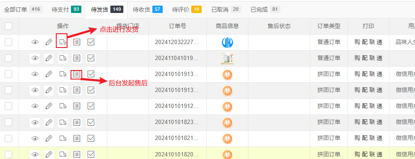This screenshot has width=415, height=159.
Task: Click 联 print link on order 202411041019
Action: (372, 58)
